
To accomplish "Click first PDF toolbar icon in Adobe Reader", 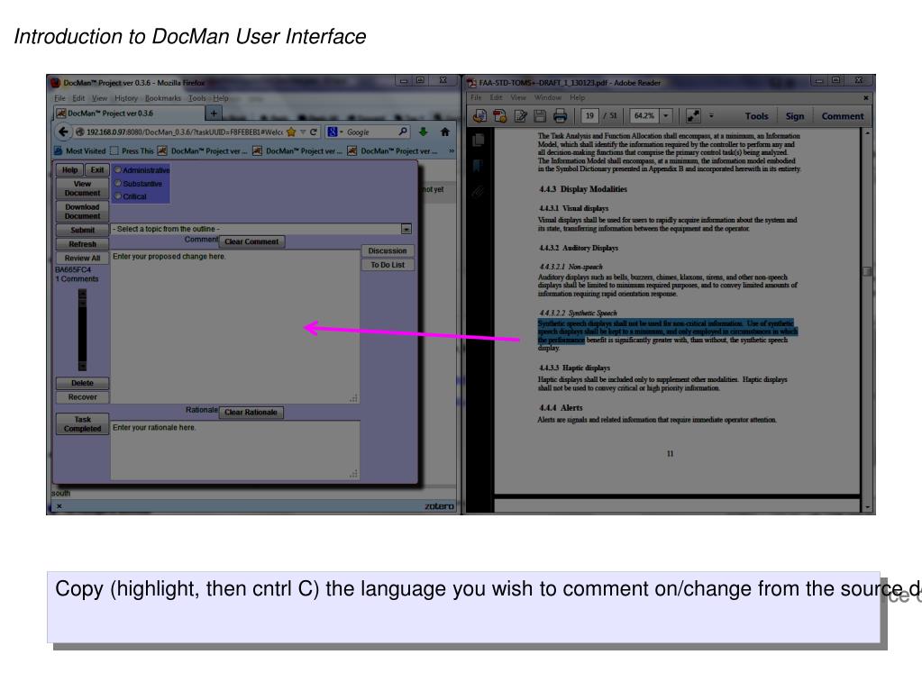I will 479,116.
